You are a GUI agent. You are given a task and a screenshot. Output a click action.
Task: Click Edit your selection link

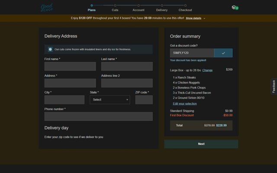185,104
